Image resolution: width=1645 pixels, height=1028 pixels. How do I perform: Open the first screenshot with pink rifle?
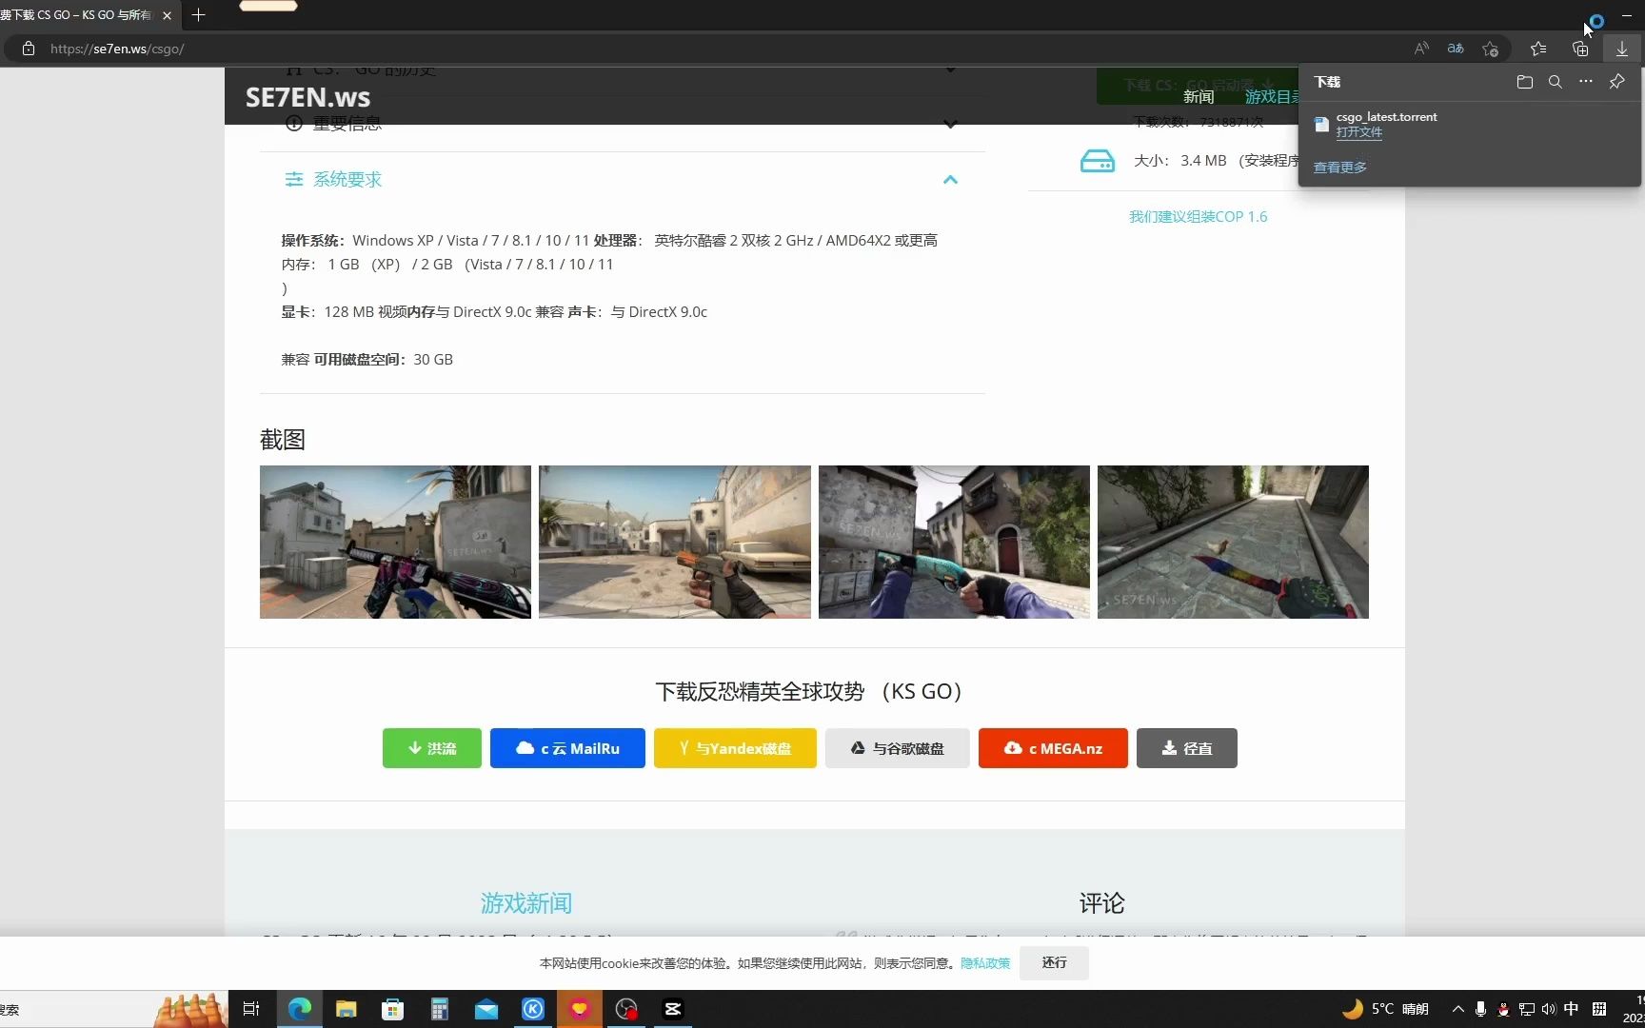pyautogui.click(x=395, y=542)
